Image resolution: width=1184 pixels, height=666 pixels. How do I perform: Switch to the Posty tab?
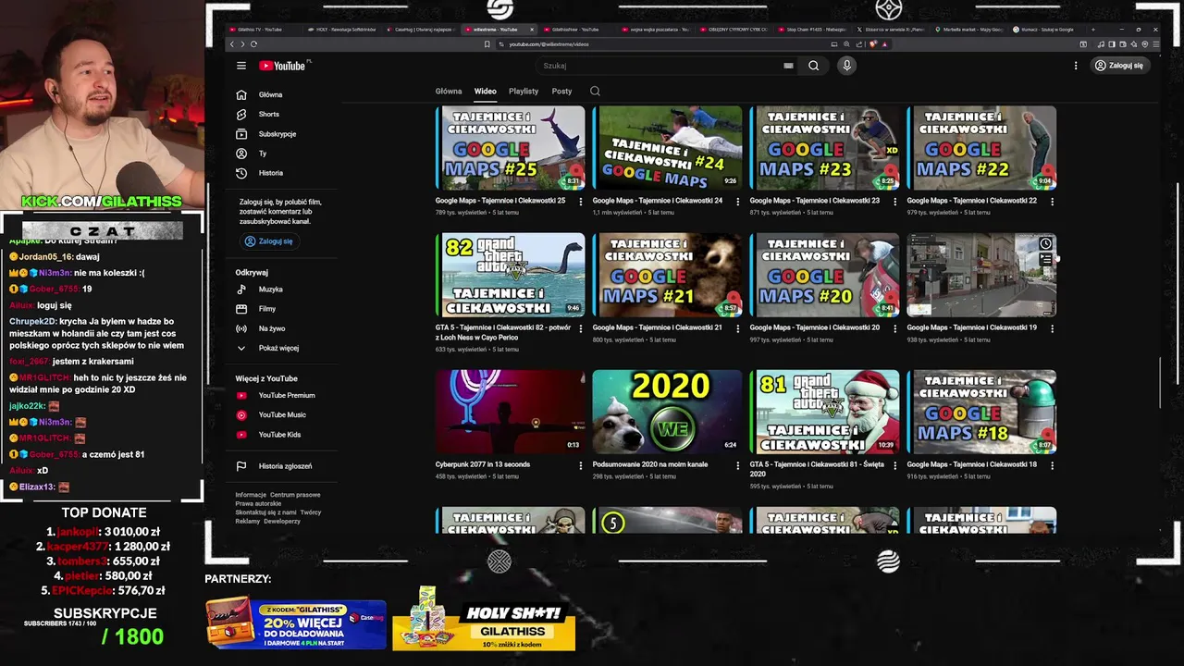(561, 91)
